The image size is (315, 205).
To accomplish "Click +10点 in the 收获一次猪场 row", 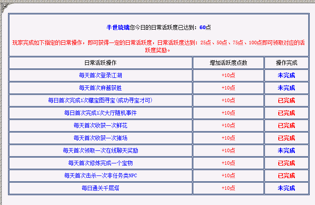I will click(228, 138).
